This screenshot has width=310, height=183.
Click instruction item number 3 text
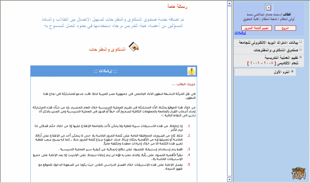tap(121, 149)
